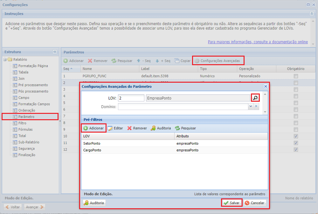Open Auditoria from Pré-Filtros toolbar

point(161,128)
